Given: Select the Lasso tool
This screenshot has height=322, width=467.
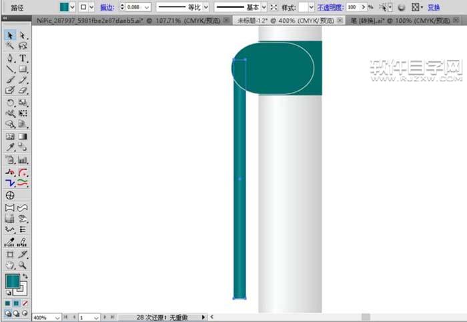Looking at the screenshot, I should 23,47.
